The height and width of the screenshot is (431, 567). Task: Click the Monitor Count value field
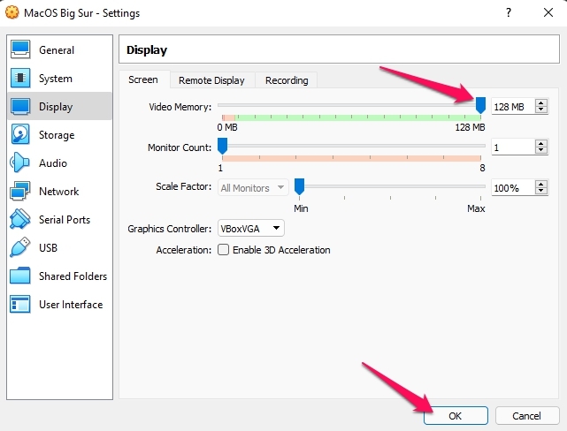[513, 147]
